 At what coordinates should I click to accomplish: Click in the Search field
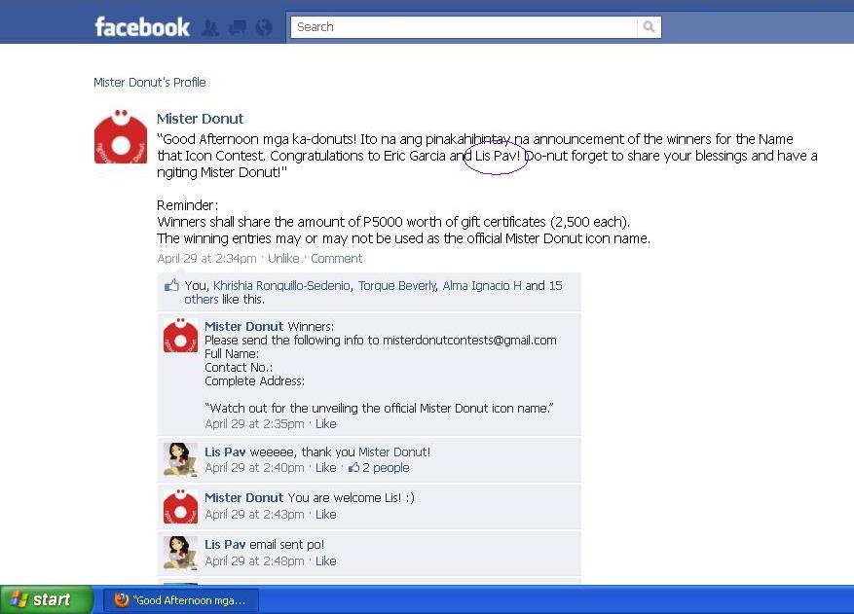click(x=464, y=26)
